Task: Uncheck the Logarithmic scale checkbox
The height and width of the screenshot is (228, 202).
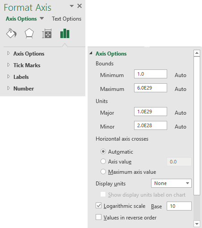Action: point(98,206)
